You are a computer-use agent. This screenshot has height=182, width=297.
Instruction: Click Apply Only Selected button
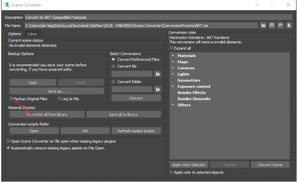(x=189, y=164)
